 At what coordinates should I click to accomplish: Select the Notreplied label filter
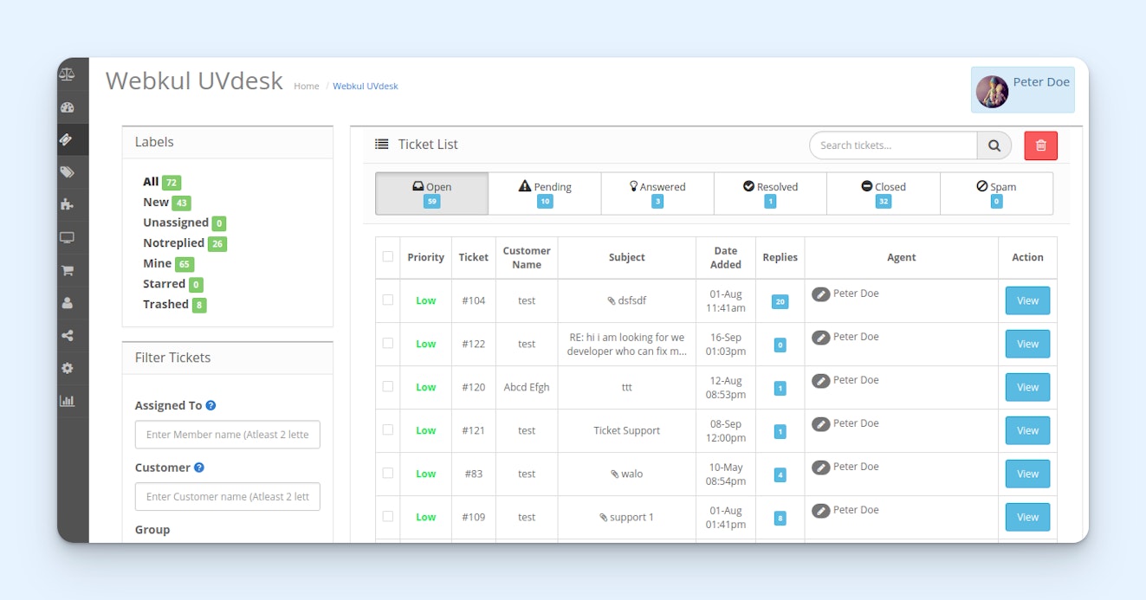(185, 243)
